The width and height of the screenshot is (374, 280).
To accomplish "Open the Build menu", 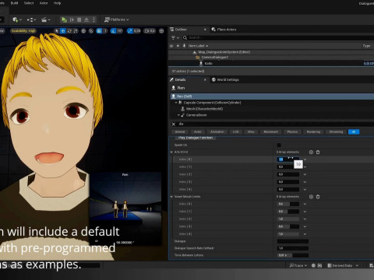I will [x=14, y=3].
